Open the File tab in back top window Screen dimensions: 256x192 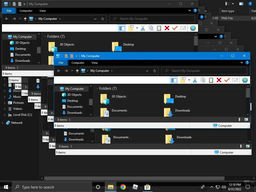tap(9, 11)
